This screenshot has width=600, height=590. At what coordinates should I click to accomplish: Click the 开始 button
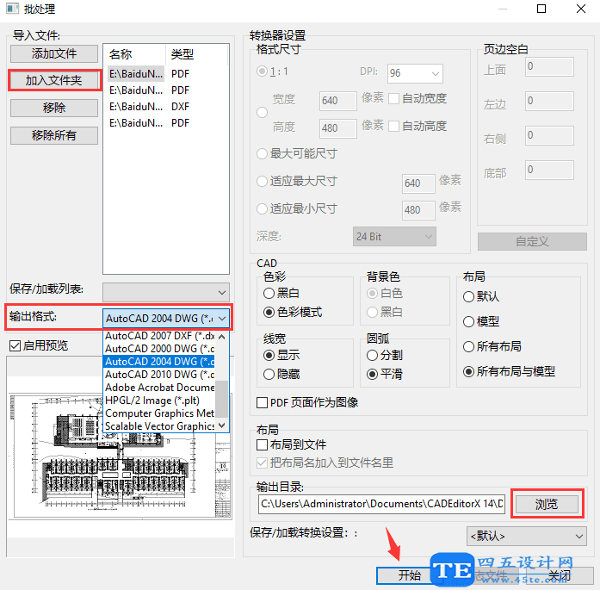click(410, 575)
